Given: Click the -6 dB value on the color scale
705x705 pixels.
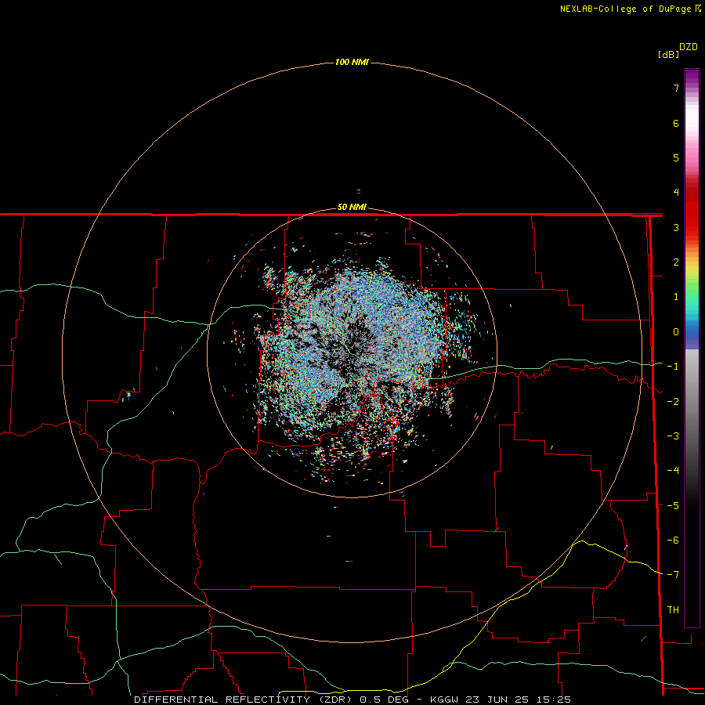Looking at the screenshot, I should point(673,540).
